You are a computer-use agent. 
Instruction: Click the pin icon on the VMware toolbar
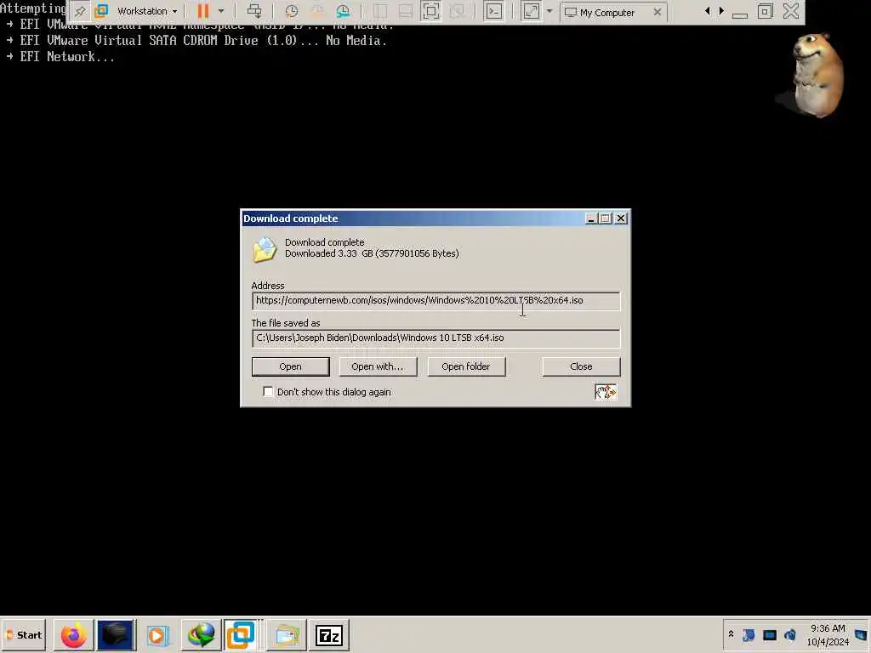(80, 11)
